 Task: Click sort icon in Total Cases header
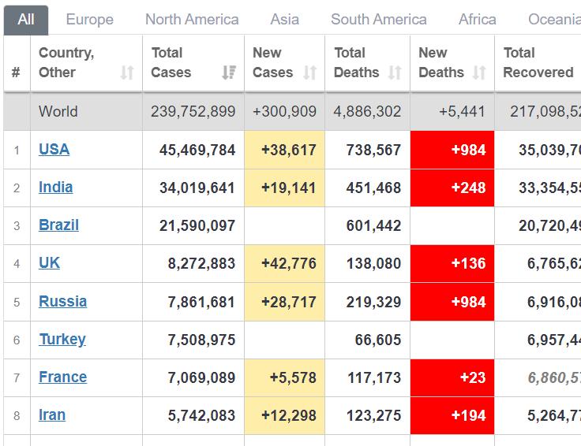click(229, 73)
